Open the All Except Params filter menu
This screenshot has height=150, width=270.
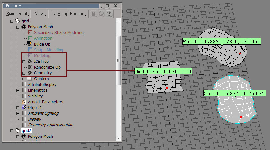click(x=69, y=14)
